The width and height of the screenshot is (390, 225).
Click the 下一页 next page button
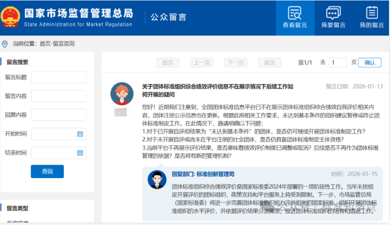click(x=236, y=63)
